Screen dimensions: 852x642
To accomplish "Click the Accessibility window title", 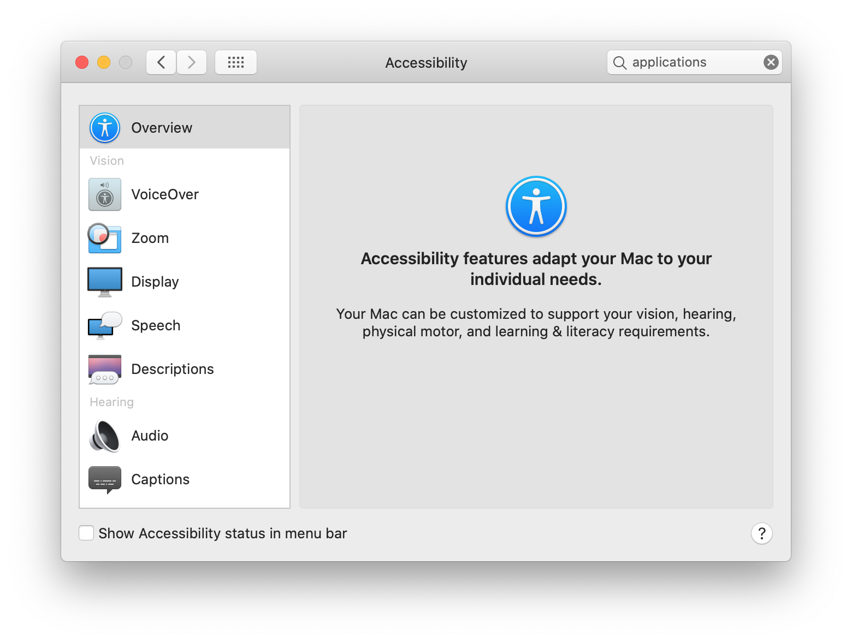I will (x=427, y=63).
